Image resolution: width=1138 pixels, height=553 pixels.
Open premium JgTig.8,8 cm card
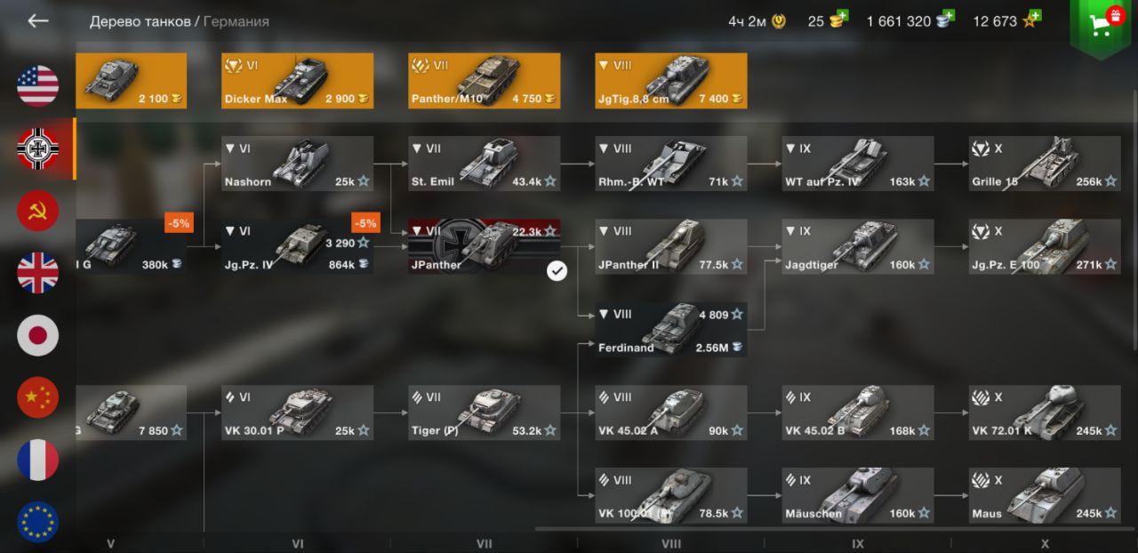click(671, 81)
